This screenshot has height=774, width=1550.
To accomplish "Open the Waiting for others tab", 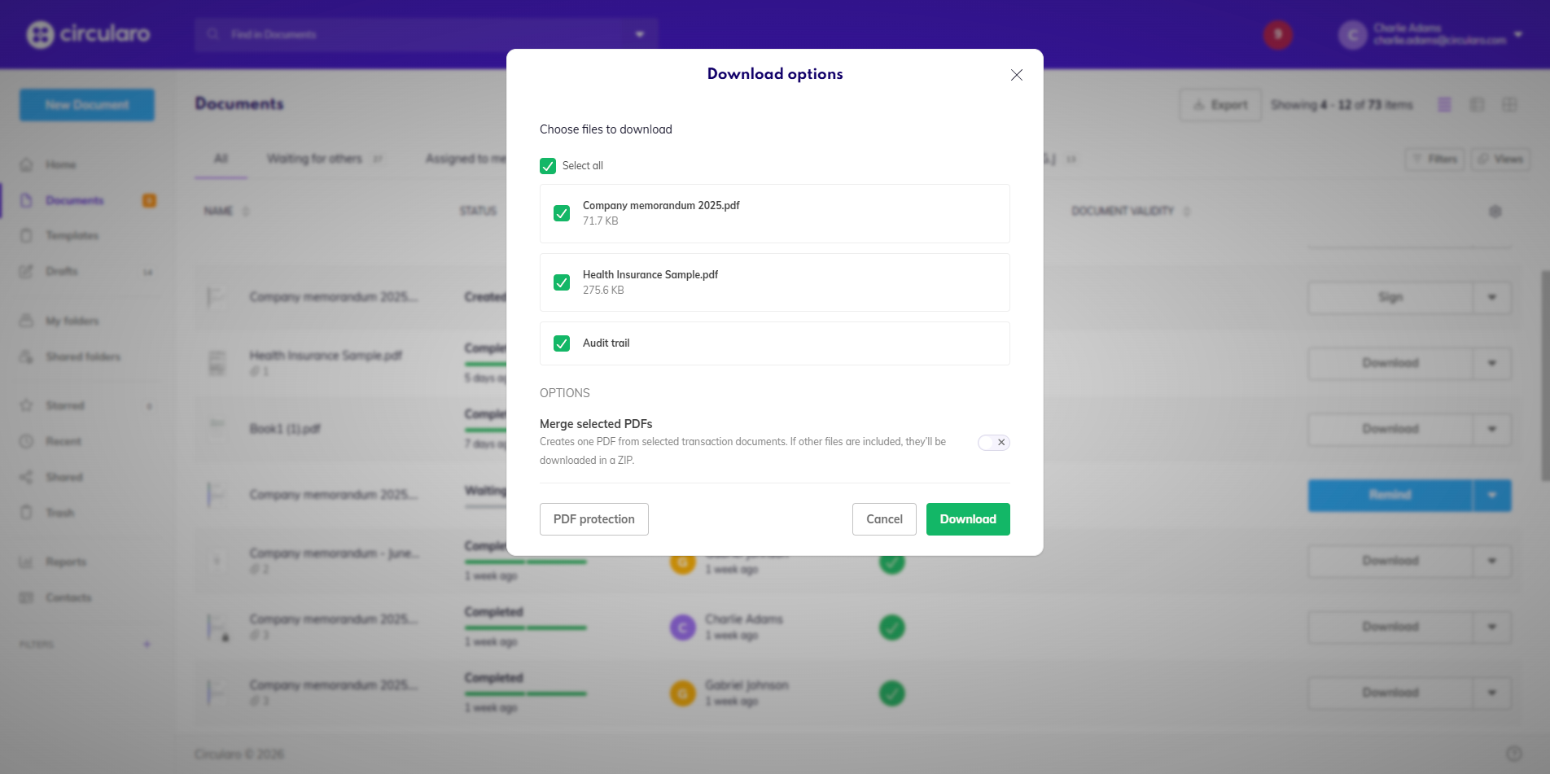I will point(314,159).
